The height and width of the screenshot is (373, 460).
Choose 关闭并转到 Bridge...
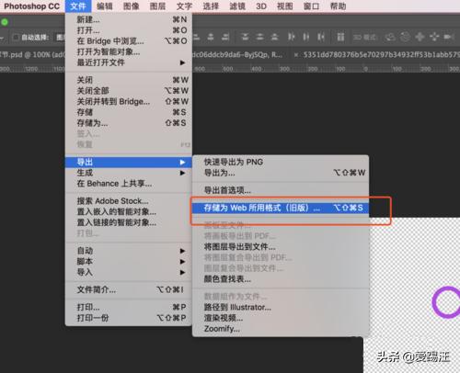pos(129,102)
